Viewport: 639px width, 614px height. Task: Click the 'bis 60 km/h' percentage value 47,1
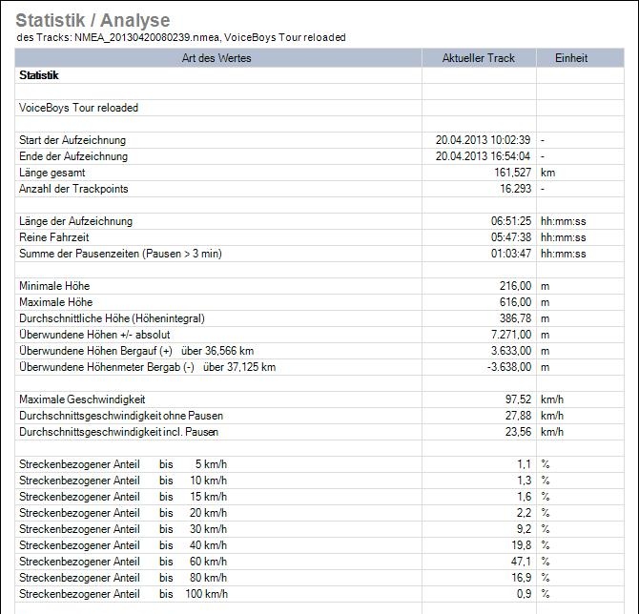520,562
